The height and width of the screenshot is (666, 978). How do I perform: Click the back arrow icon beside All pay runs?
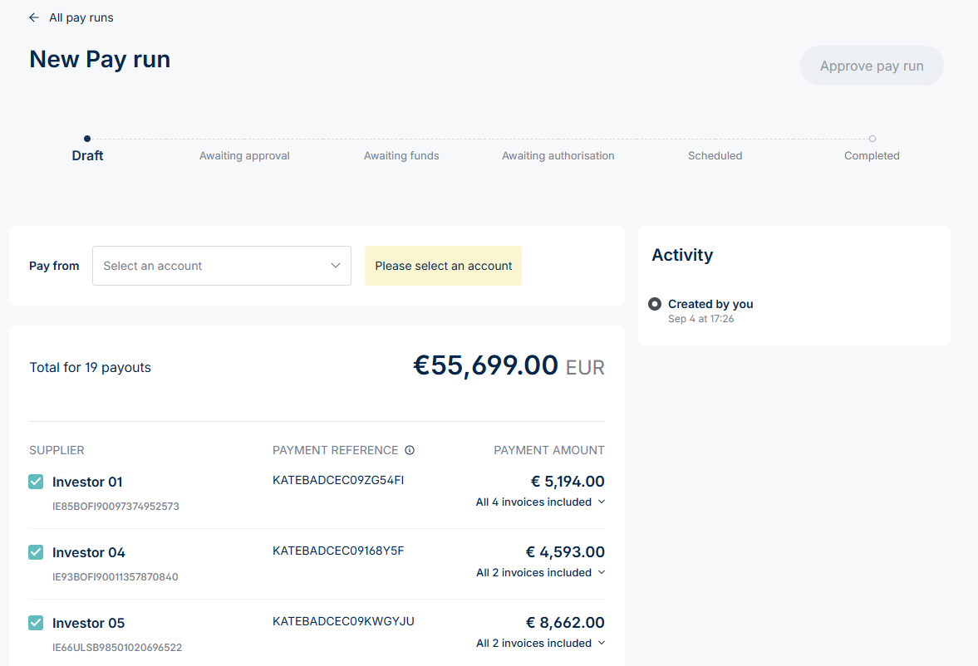pyautogui.click(x=34, y=17)
